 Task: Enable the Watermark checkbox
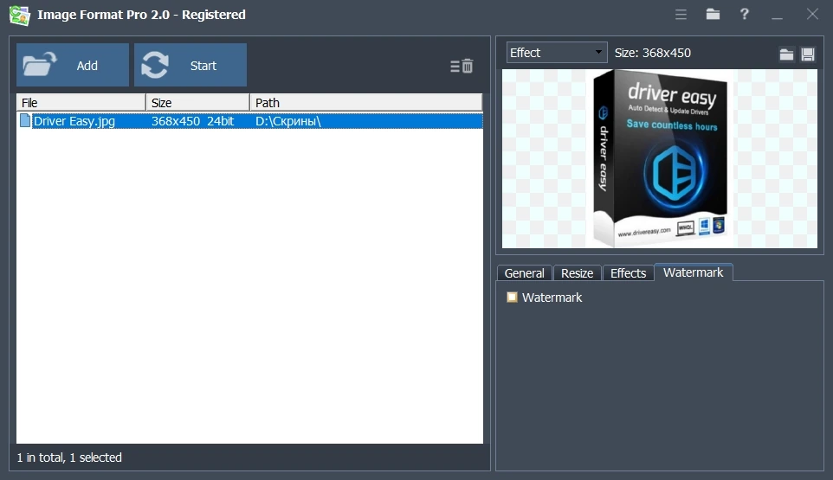pos(512,297)
